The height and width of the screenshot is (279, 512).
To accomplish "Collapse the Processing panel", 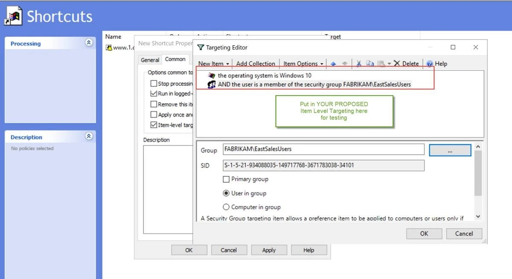I will [x=89, y=43].
